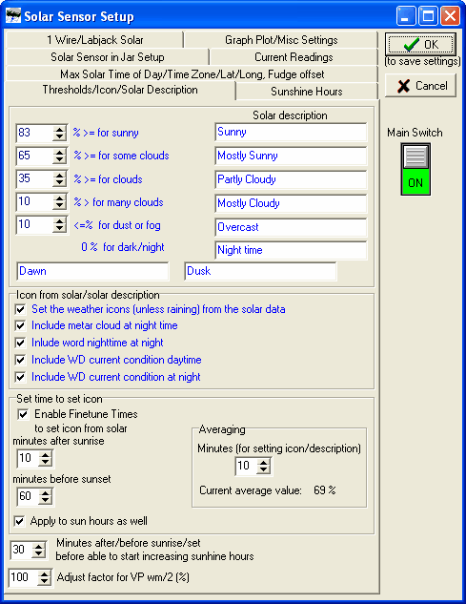This screenshot has width=466, height=604.
Task: Increase Adjust factor for VP wm/2 spinner
Action: point(45,573)
